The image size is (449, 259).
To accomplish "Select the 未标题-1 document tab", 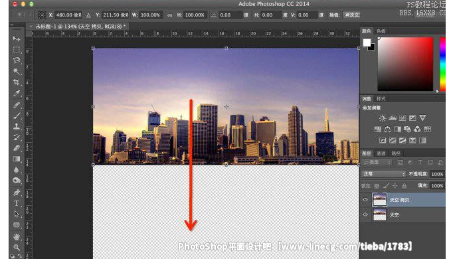I will (78, 27).
